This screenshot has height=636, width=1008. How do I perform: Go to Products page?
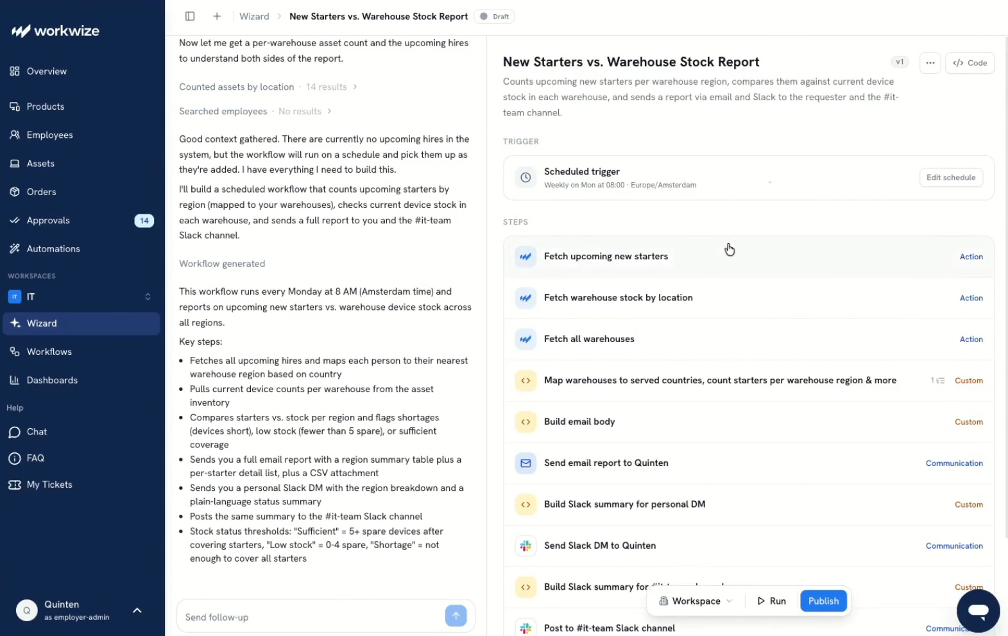click(81, 107)
